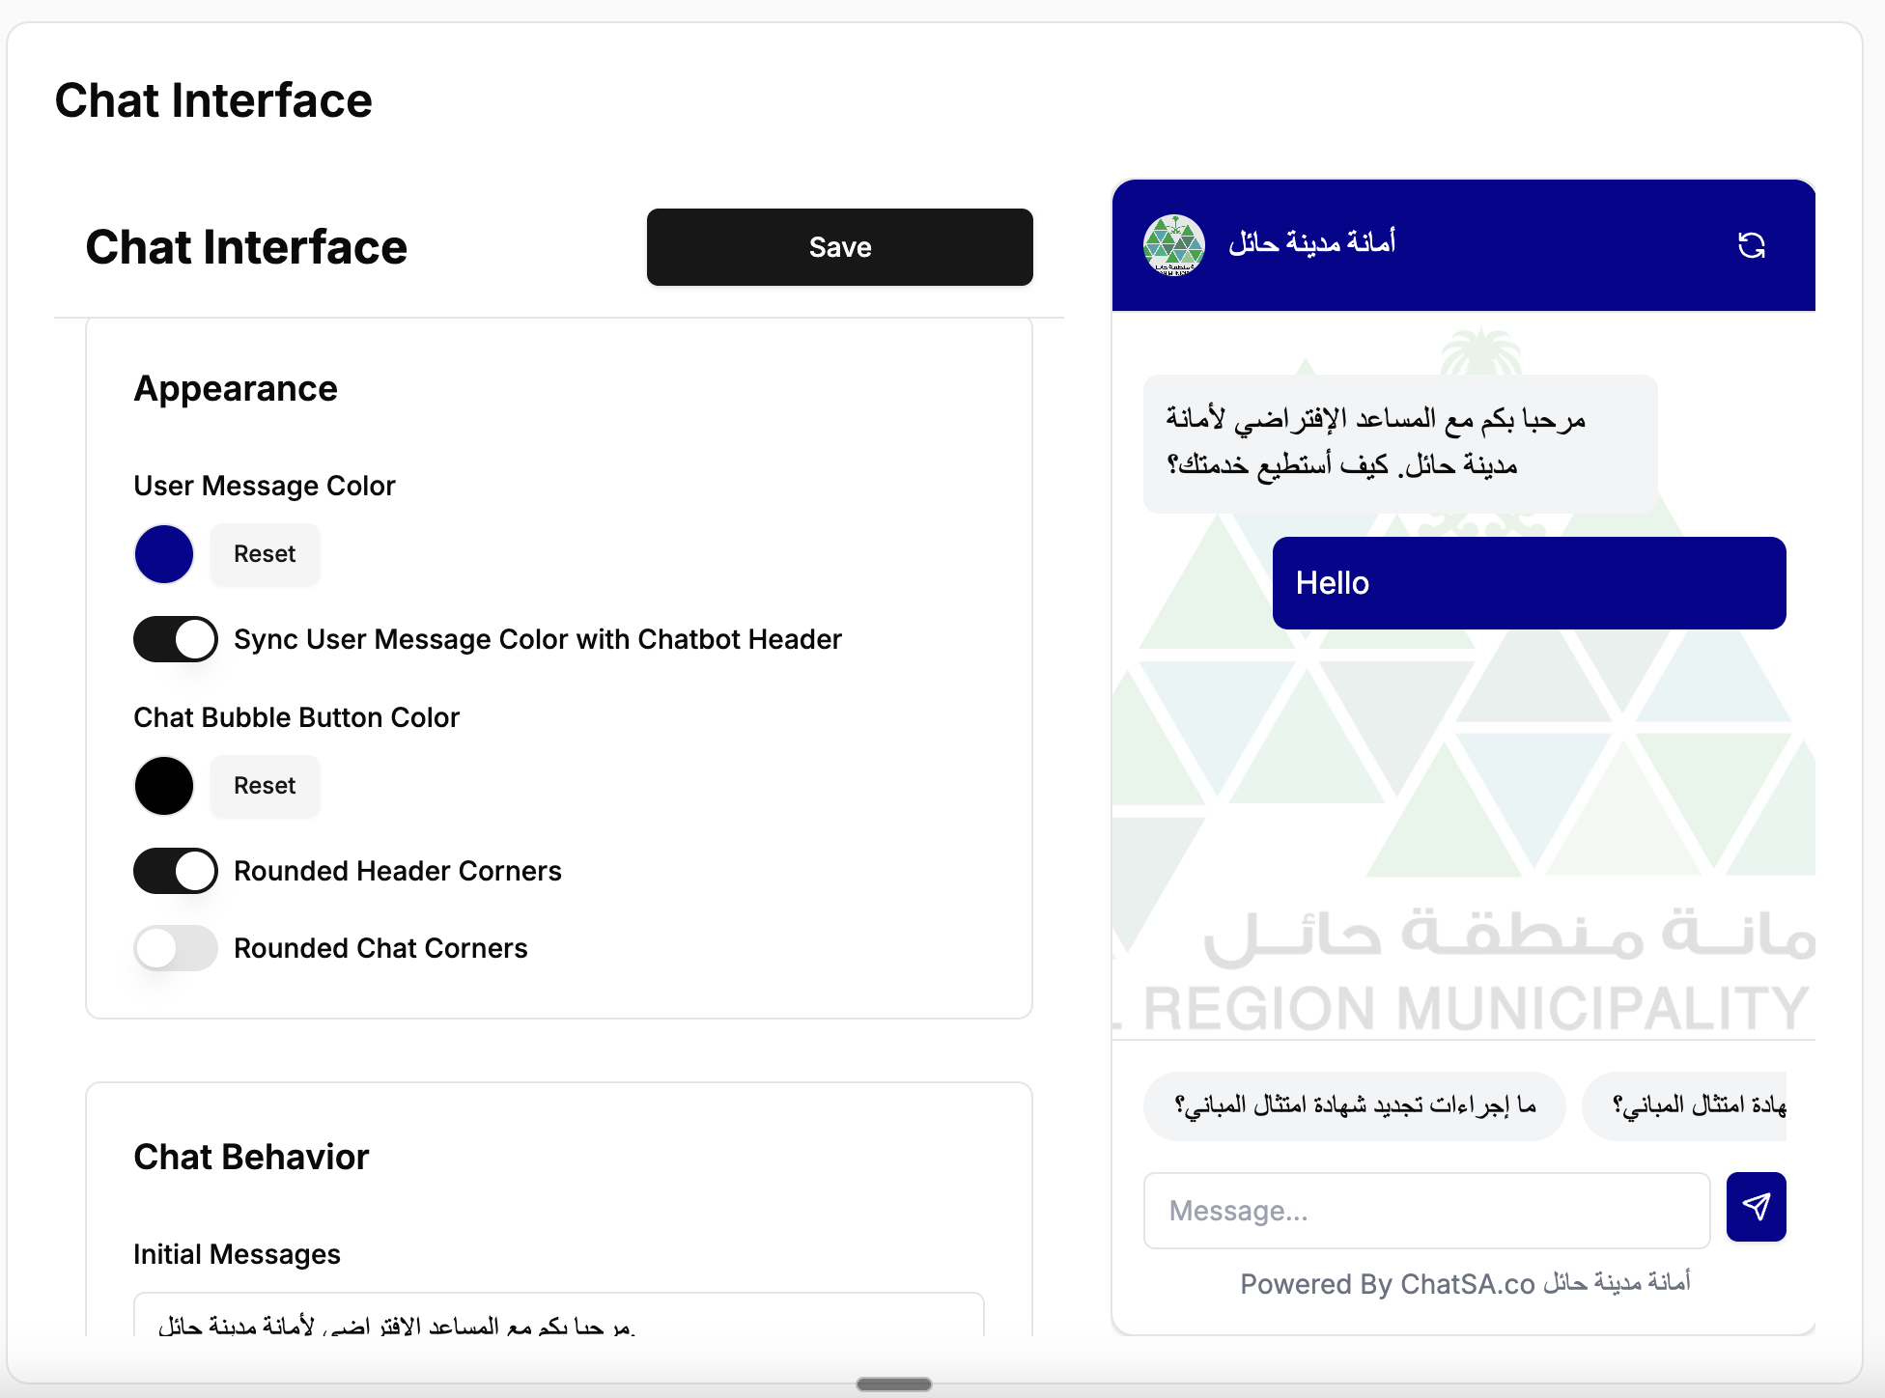This screenshot has width=1885, height=1398.
Task: Click the chatbot avatar logo in header
Action: tap(1173, 244)
